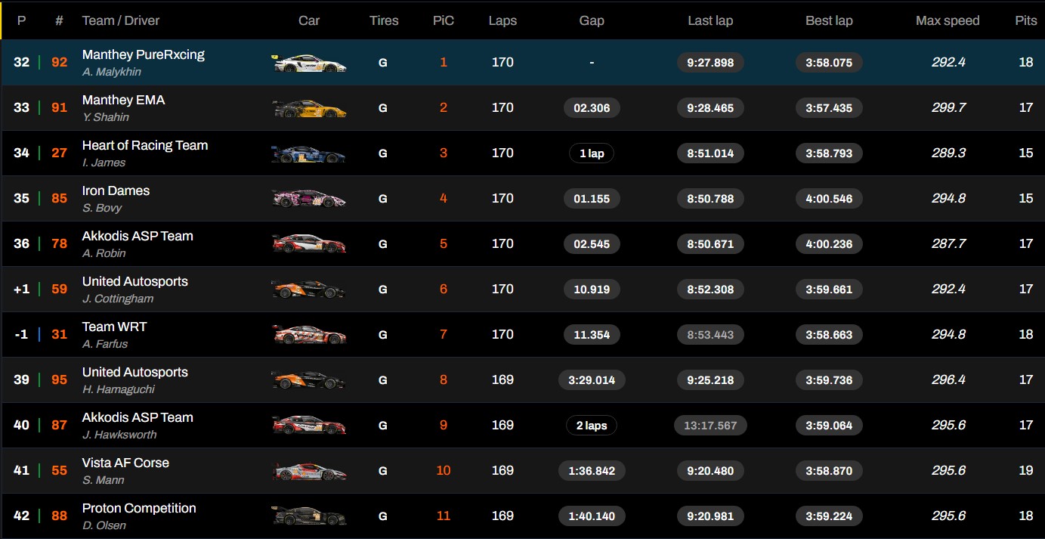The width and height of the screenshot is (1045, 539).
Task: Sort table by Best lap column
Action: point(829,20)
